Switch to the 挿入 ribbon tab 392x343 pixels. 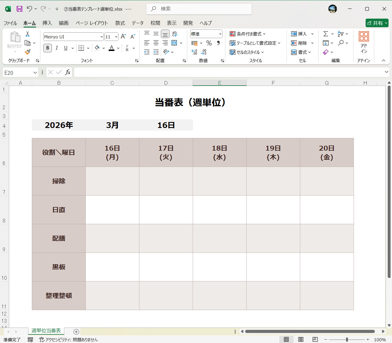(x=47, y=23)
